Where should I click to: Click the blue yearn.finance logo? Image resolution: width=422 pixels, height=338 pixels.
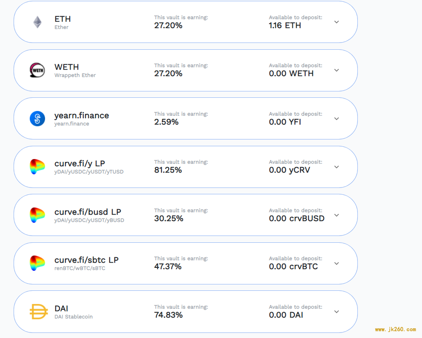tap(37, 119)
